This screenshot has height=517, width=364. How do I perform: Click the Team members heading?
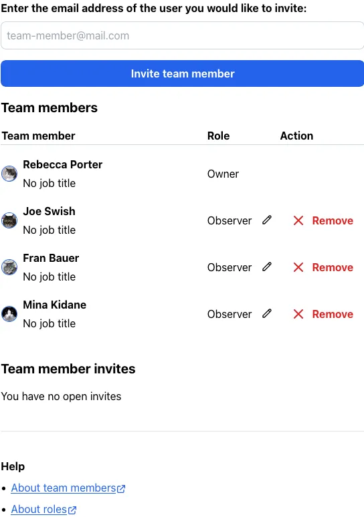(50, 108)
